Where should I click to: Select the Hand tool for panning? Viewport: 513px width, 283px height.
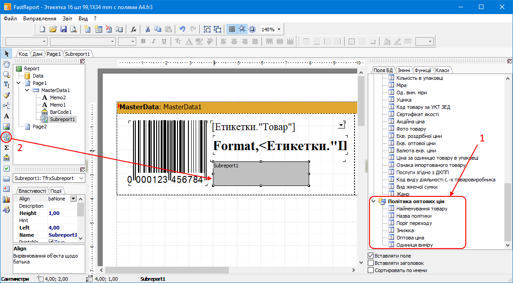click(6, 63)
